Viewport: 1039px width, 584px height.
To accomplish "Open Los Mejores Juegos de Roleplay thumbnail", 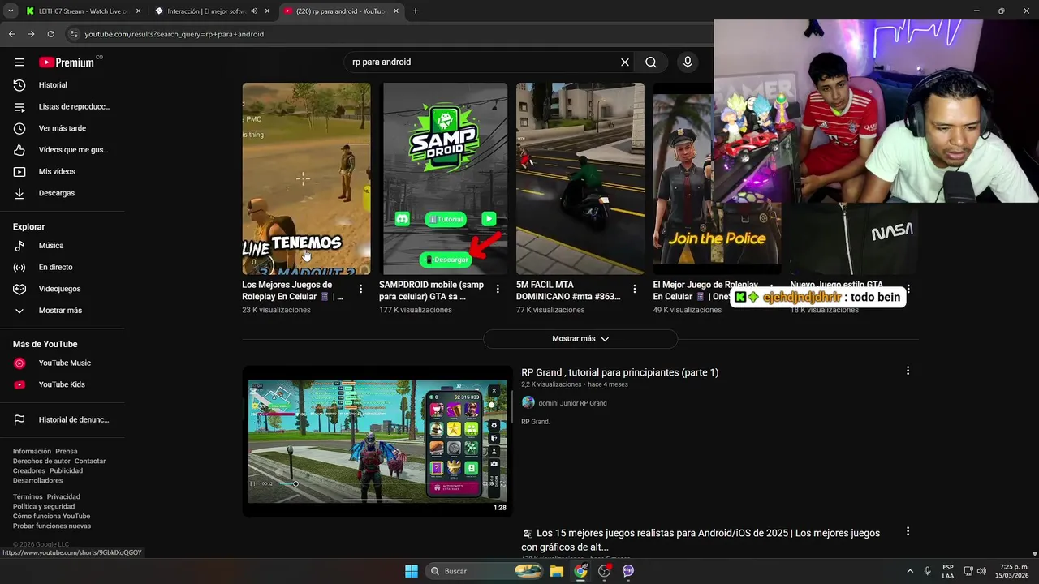I will [x=306, y=178].
